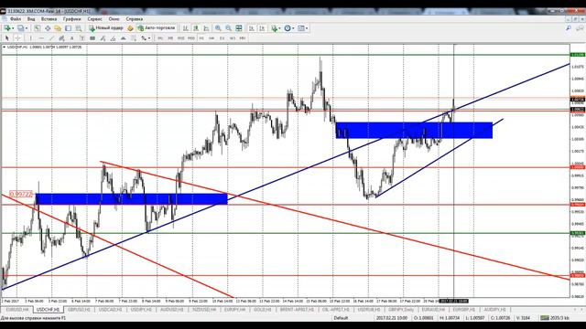586x329 pixels.
Task: Select the horizontal line drawing tool
Action: pos(41,38)
